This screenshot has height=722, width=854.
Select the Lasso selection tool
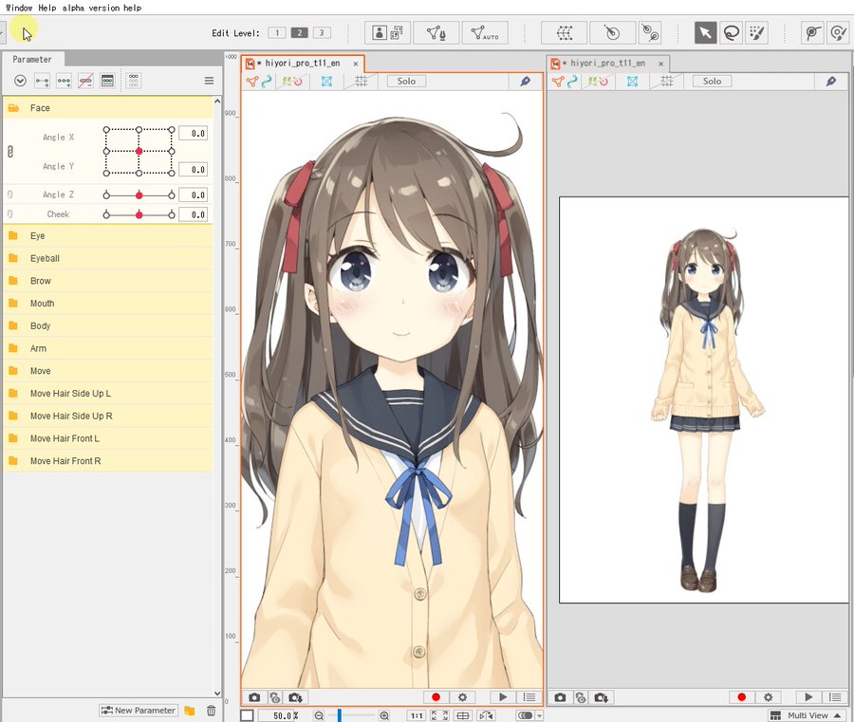[731, 33]
